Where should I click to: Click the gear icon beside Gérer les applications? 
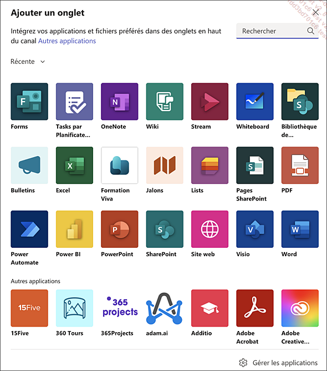click(243, 363)
